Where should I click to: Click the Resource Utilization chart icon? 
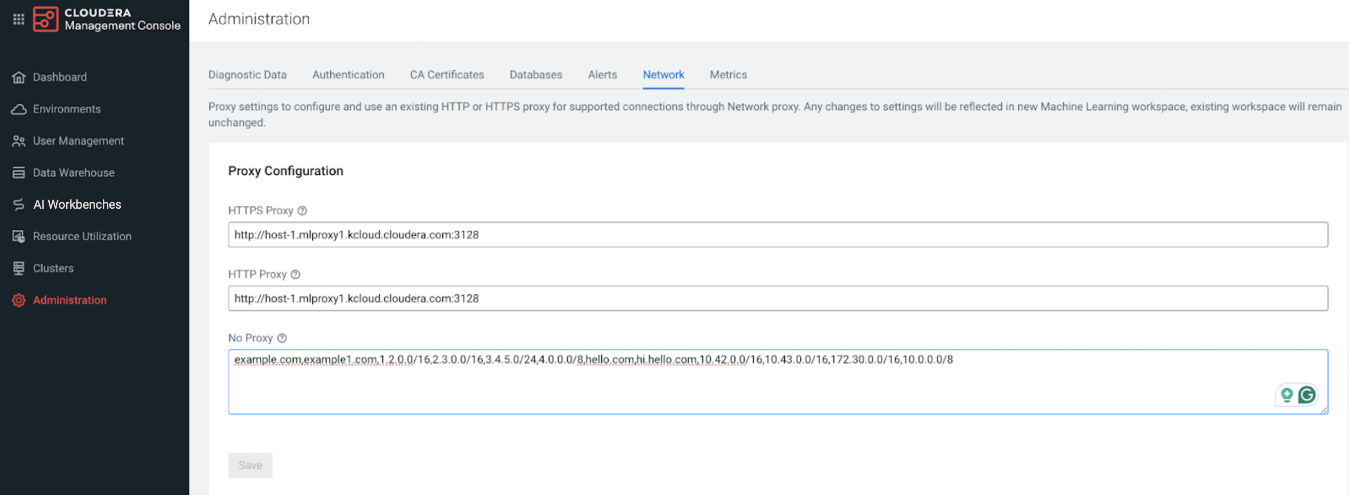[x=19, y=237]
